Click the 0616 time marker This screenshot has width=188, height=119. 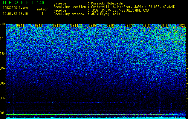coord(110,26)
